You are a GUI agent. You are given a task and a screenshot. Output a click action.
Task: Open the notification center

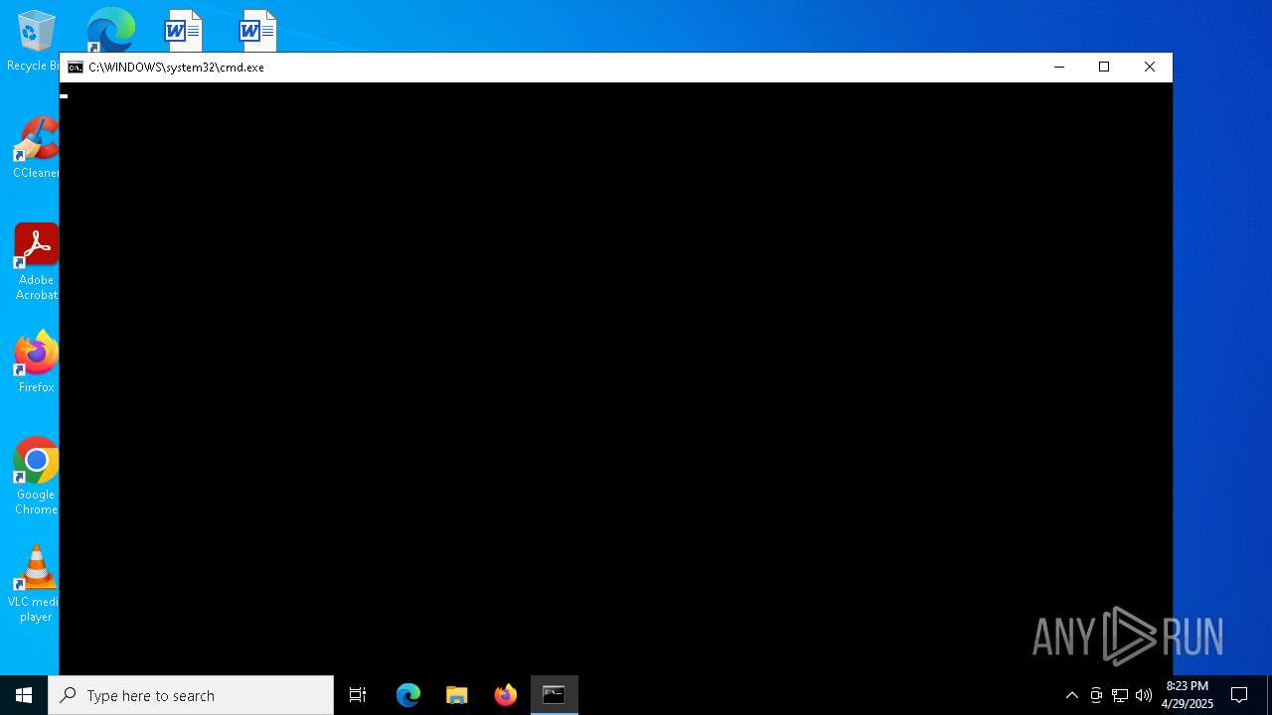coord(1239,695)
